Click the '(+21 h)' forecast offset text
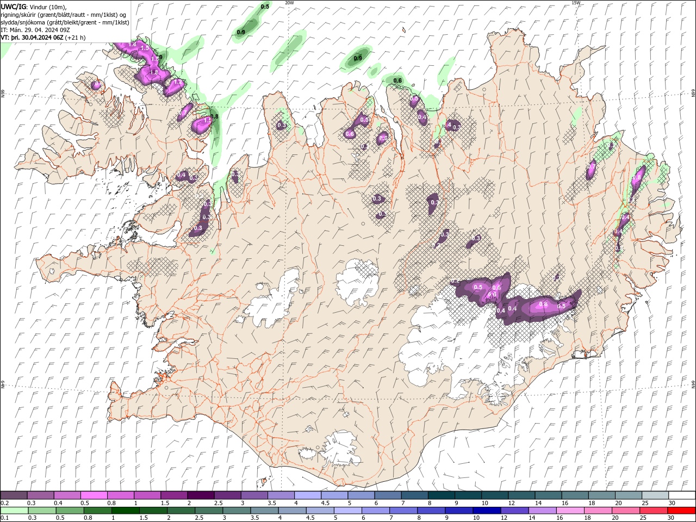This screenshot has width=696, height=522. coord(75,38)
